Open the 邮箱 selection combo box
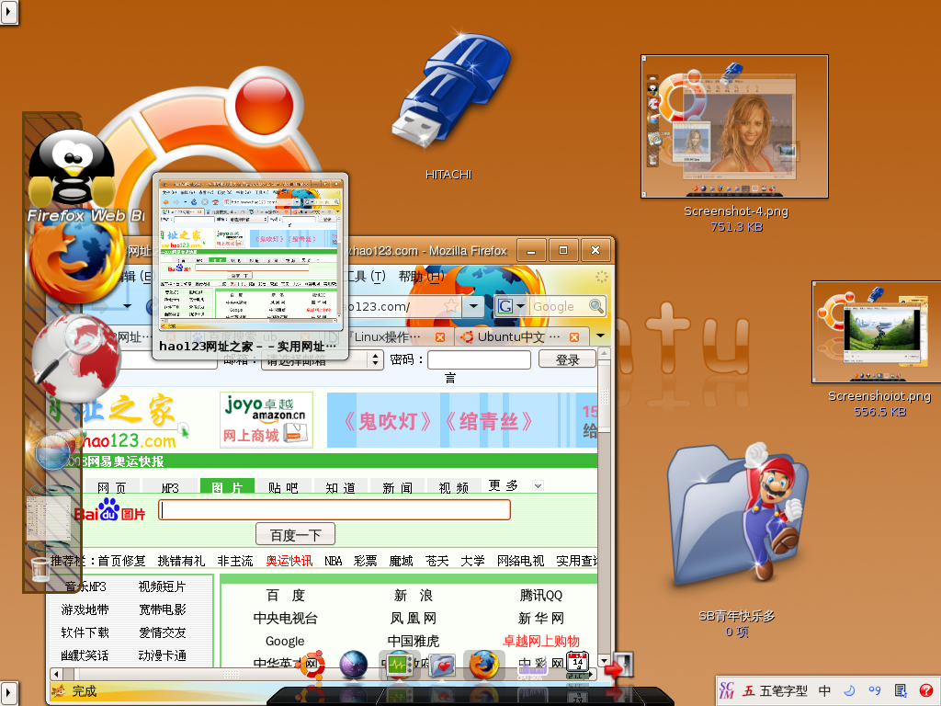941x706 pixels. coord(323,359)
